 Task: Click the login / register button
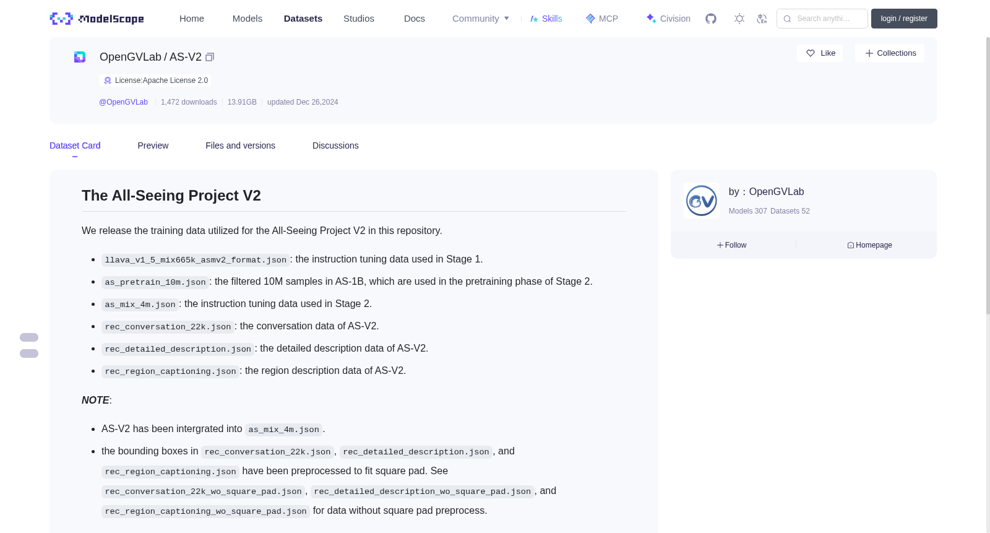click(904, 19)
